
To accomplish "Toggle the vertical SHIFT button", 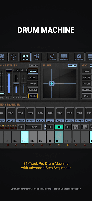I will point(45,127).
